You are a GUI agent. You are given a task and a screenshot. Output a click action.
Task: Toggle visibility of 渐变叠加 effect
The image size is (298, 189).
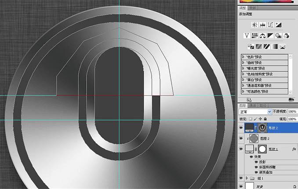[256, 172]
